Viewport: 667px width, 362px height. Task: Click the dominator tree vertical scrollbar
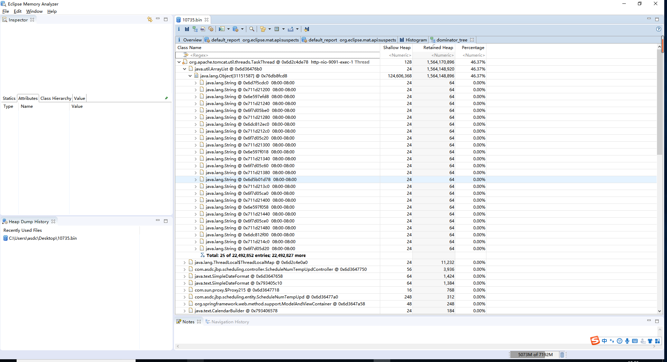(x=659, y=102)
